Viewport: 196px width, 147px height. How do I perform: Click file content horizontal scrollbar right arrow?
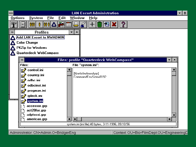tap(169, 119)
